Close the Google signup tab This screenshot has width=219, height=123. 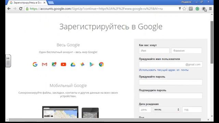pyautogui.click(x=44, y=2)
